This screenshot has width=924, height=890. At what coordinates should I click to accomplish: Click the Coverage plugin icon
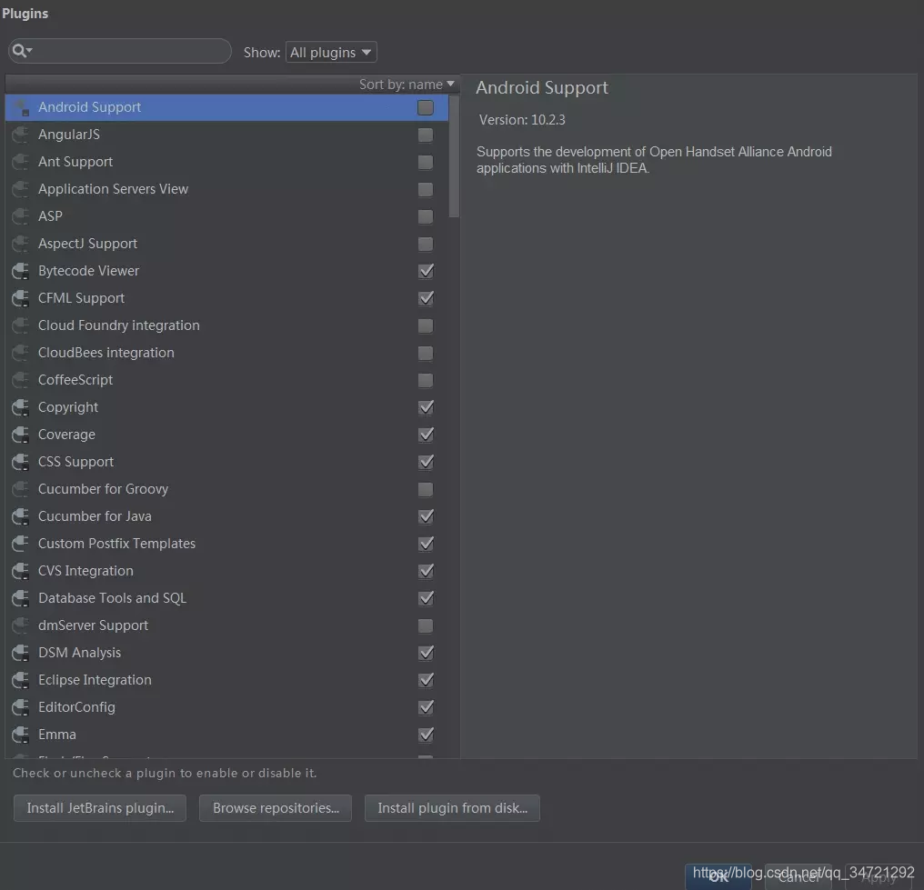21,435
